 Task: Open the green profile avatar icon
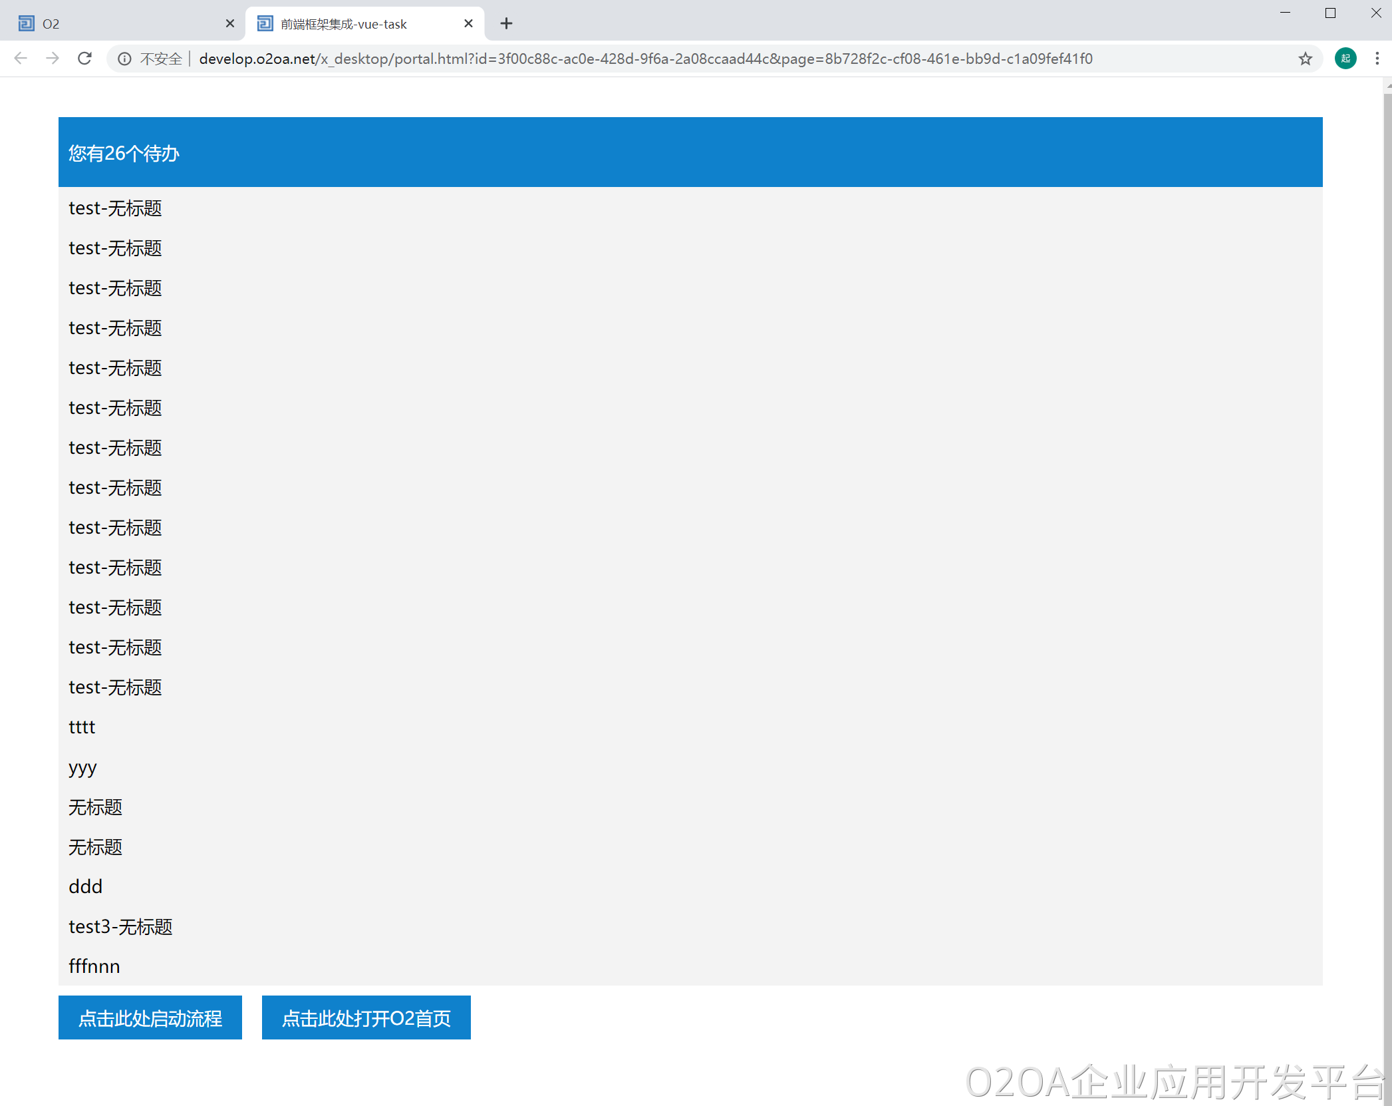pyautogui.click(x=1345, y=59)
